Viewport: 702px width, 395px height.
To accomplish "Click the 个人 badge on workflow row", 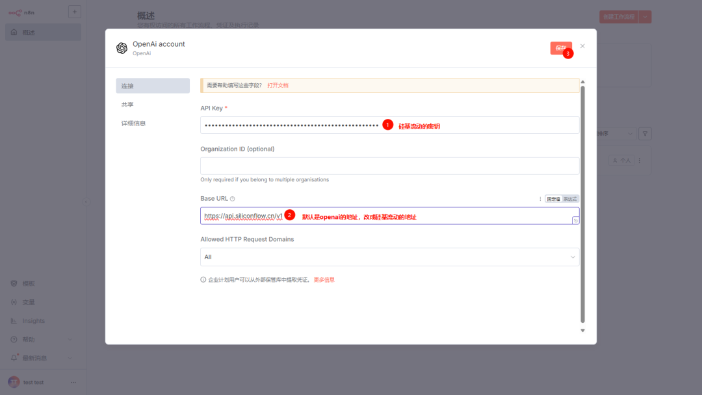I will coord(622,160).
